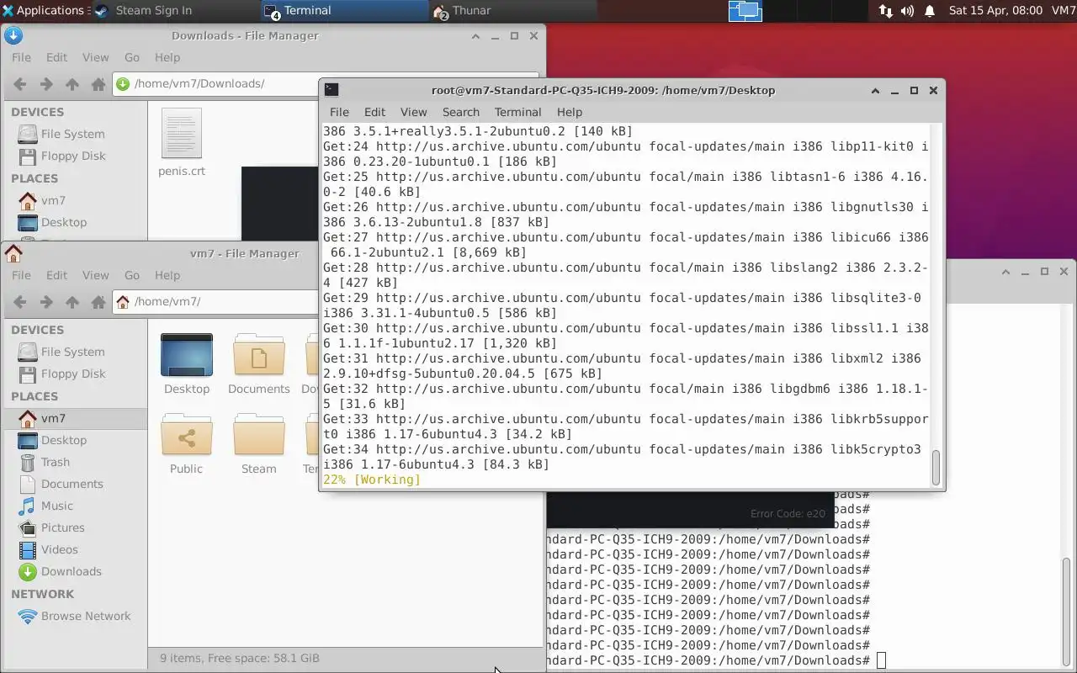1077x673 pixels.
Task: Go home in Downloads File Manager toolbar
Action: [x=98, y=84]
